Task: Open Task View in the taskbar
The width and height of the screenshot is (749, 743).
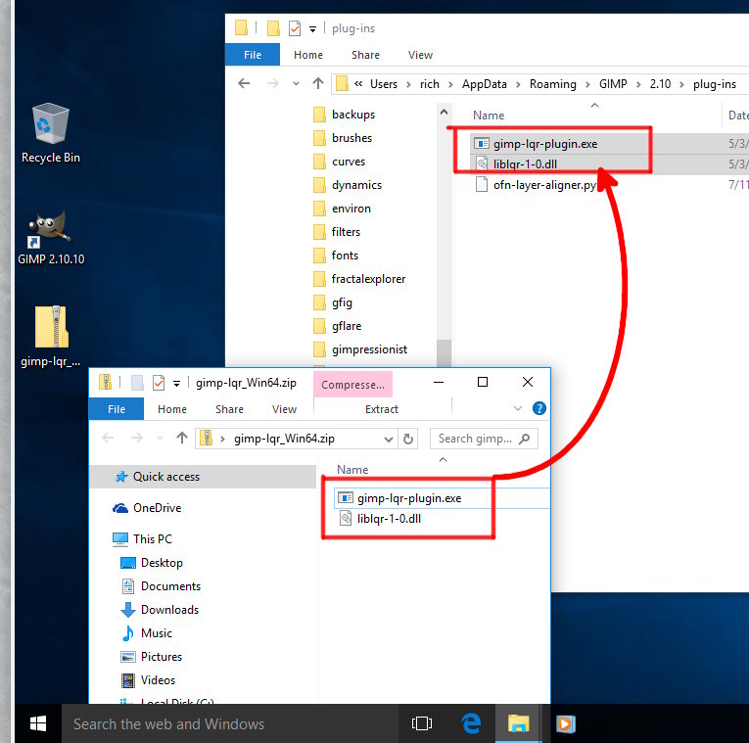Action: [x=422, y=723]
